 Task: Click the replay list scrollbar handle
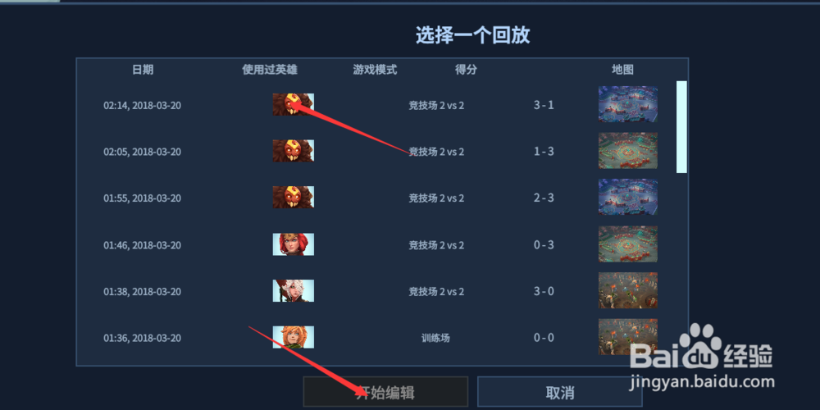pos(681,126)
